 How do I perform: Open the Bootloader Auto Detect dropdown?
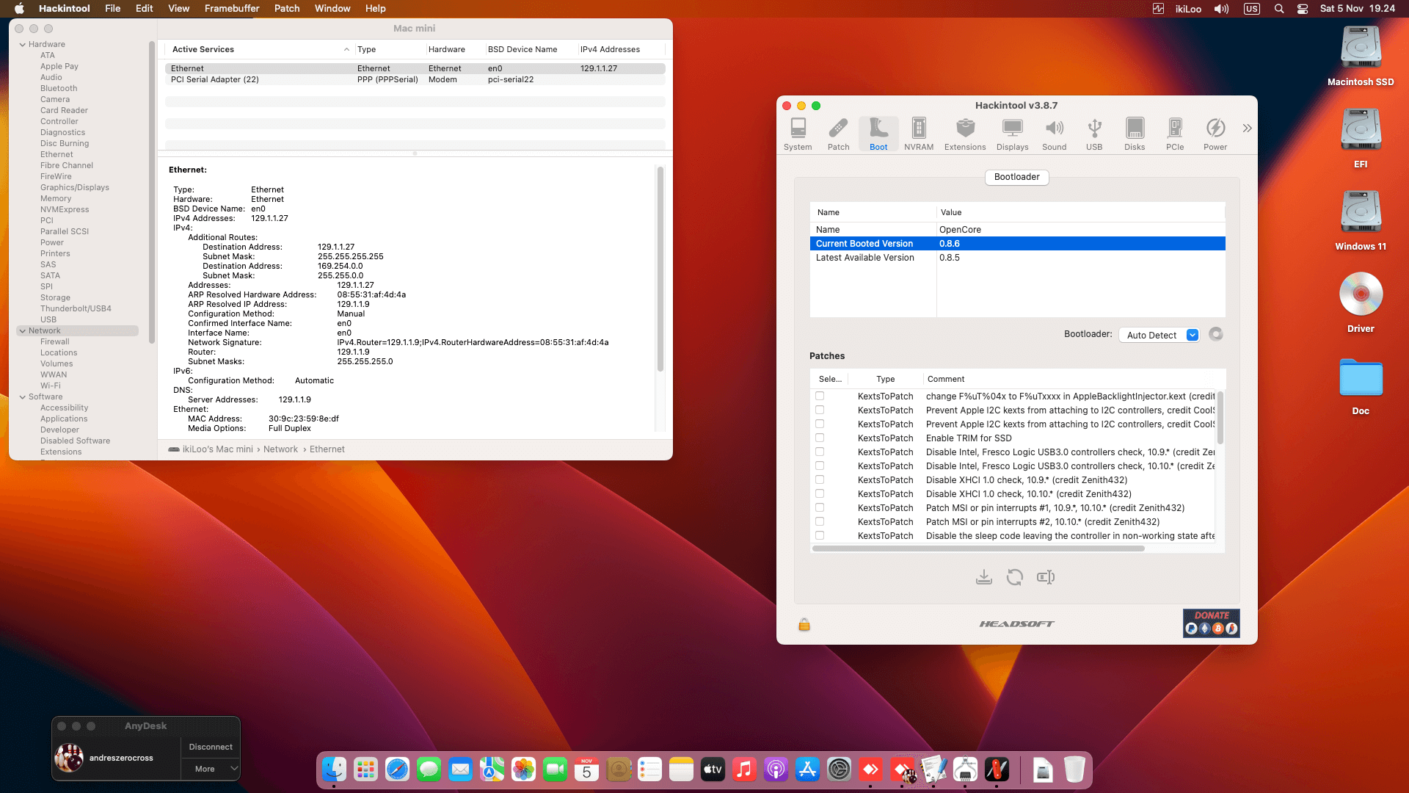1159,335
